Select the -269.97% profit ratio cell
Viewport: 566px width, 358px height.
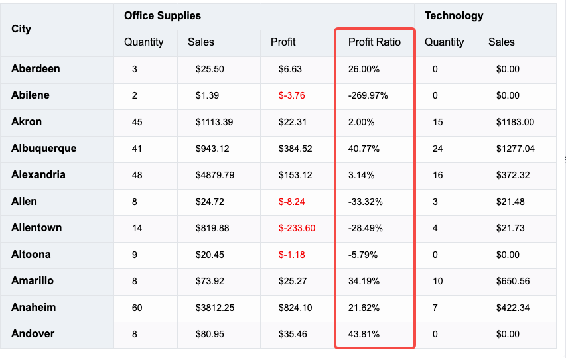368,95
